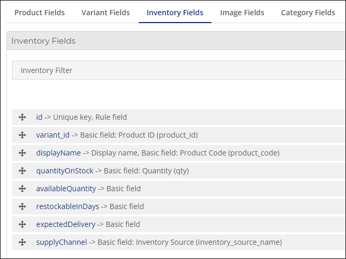Open the quantityOnStock field mapping

point(65,171)
